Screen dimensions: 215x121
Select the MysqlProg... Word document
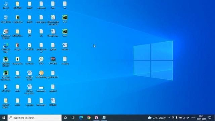click(x=53, y=33)
